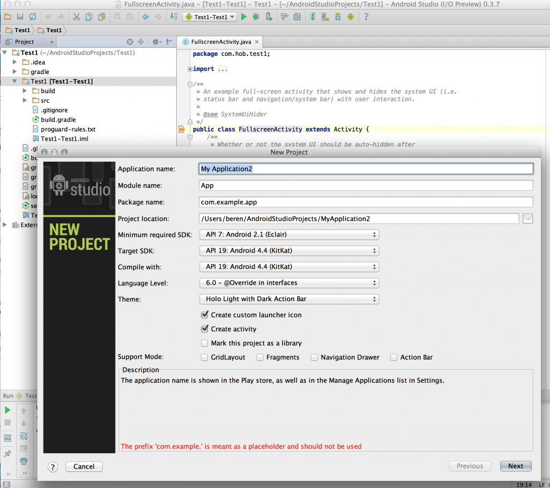This screenshot has width=550, height=488.
Task: Start a Debug session via the bug icon
Action: 255,17
